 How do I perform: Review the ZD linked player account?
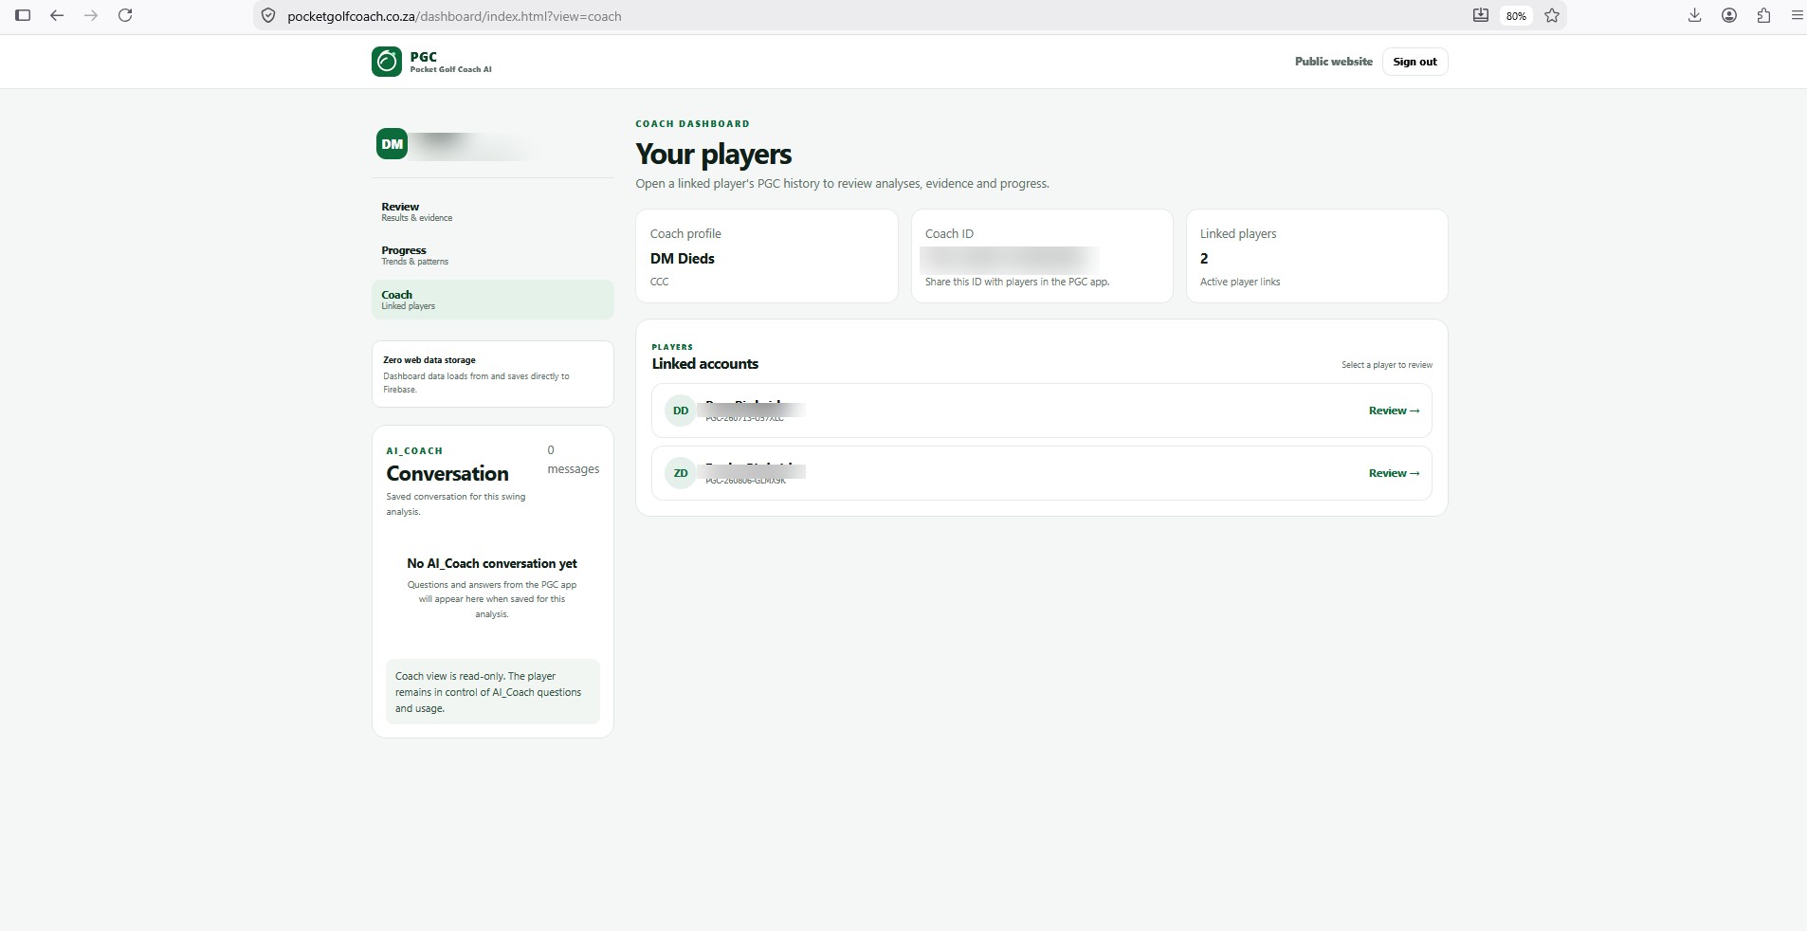click(1394, 473)
